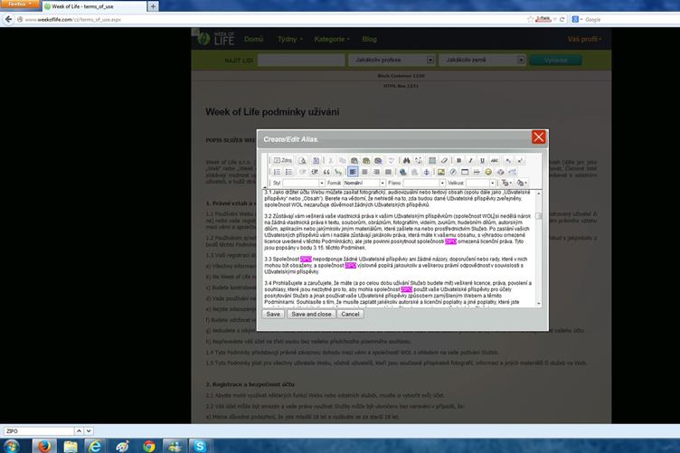The width and height of the screenshot is (680, 453).
Task: Open the Jakákoliv profese dropdown
Action: 392,60
